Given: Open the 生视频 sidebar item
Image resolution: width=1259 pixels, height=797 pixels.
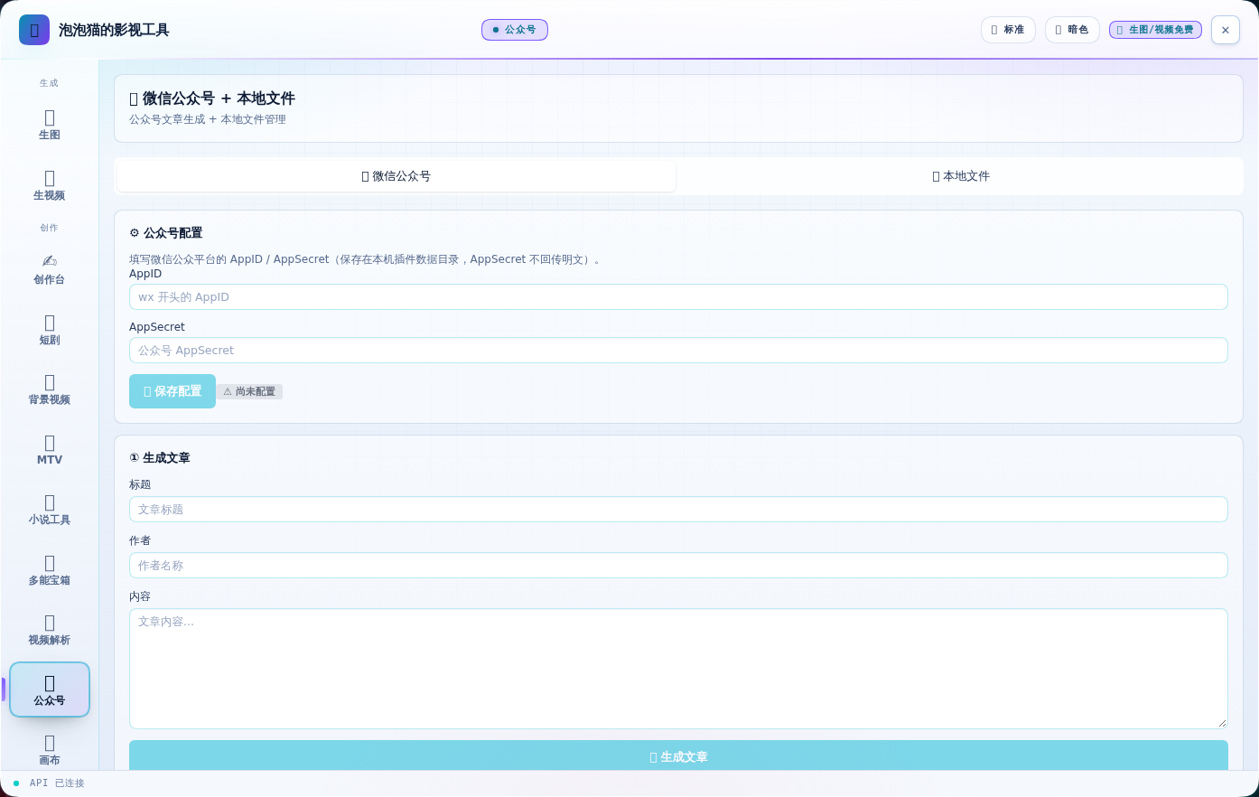Looking at the screenshot, I should tap(49, 185).
